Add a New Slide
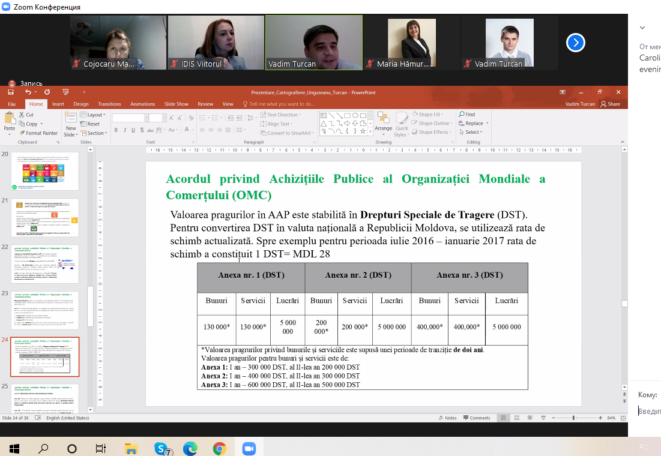 (70, 124)
